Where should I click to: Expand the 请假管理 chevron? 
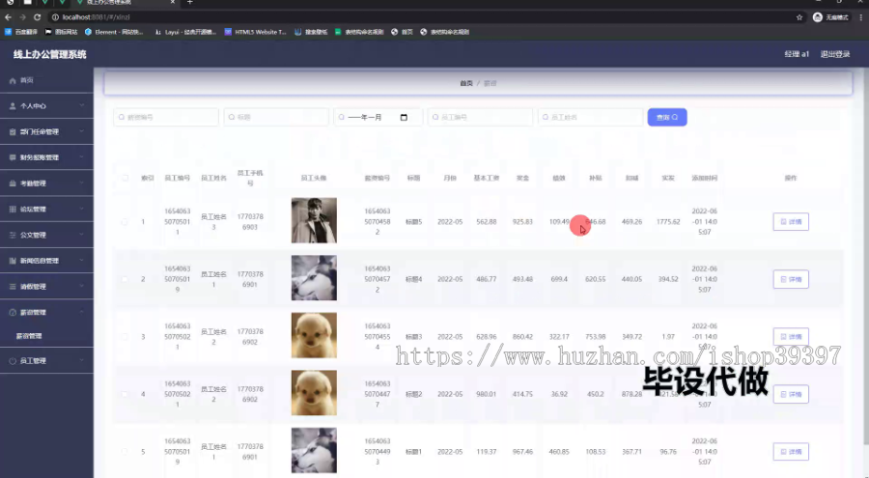tap(81, 286)
